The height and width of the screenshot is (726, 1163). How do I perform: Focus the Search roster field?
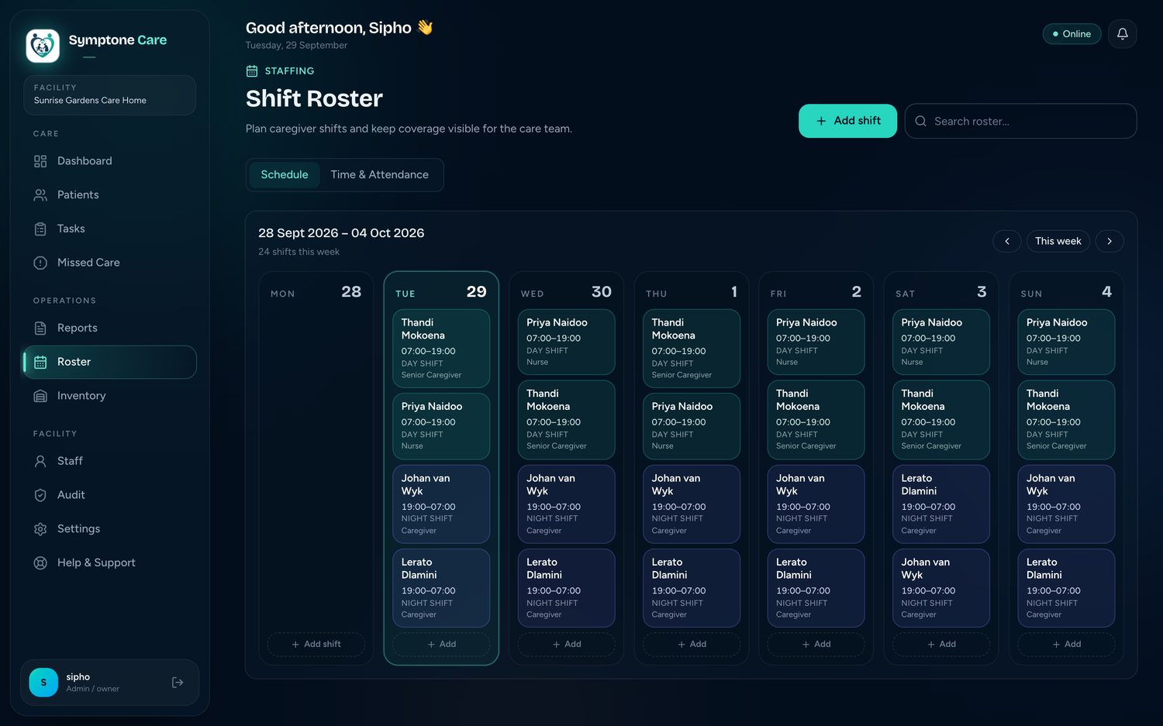click(1020, 122)
